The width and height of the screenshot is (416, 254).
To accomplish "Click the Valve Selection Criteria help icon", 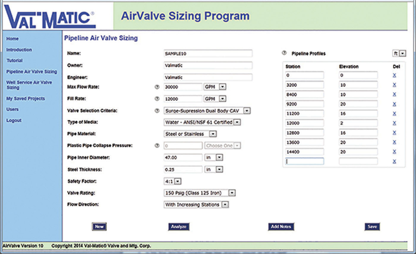I will click(x=157, y=111).
